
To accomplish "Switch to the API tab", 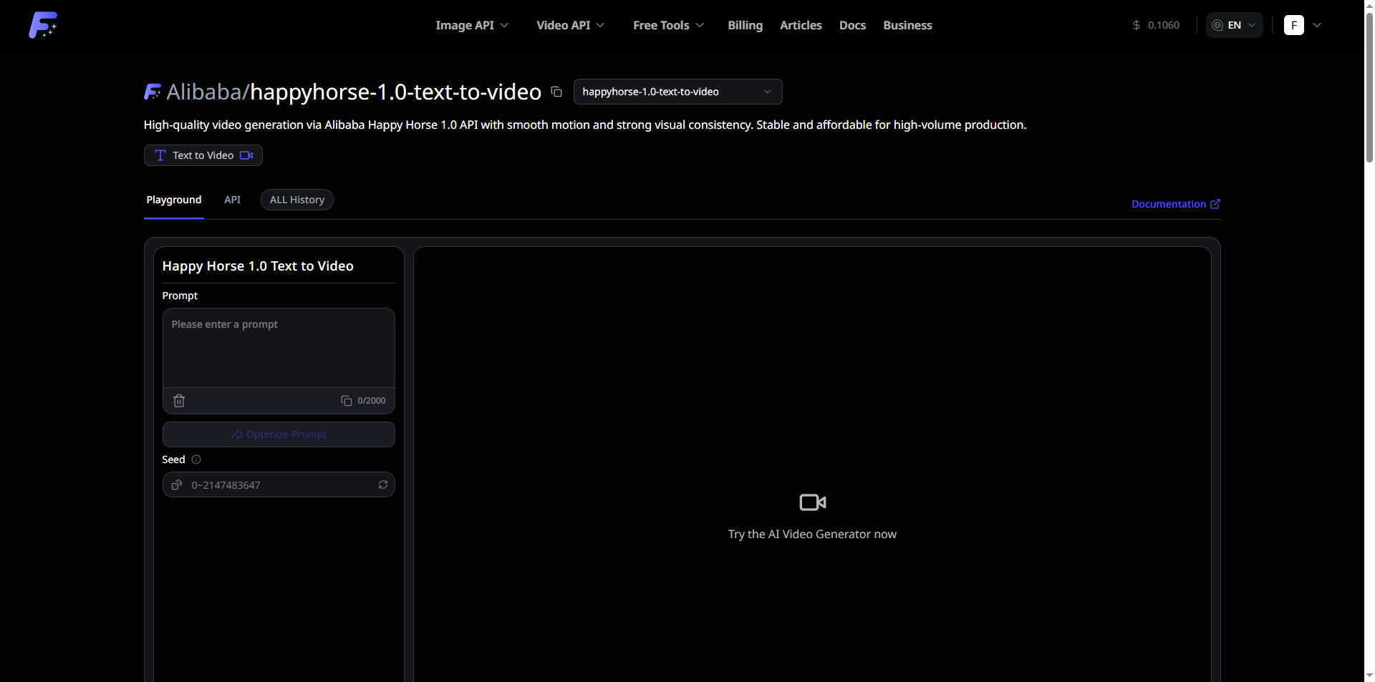I will coord(232,200).
